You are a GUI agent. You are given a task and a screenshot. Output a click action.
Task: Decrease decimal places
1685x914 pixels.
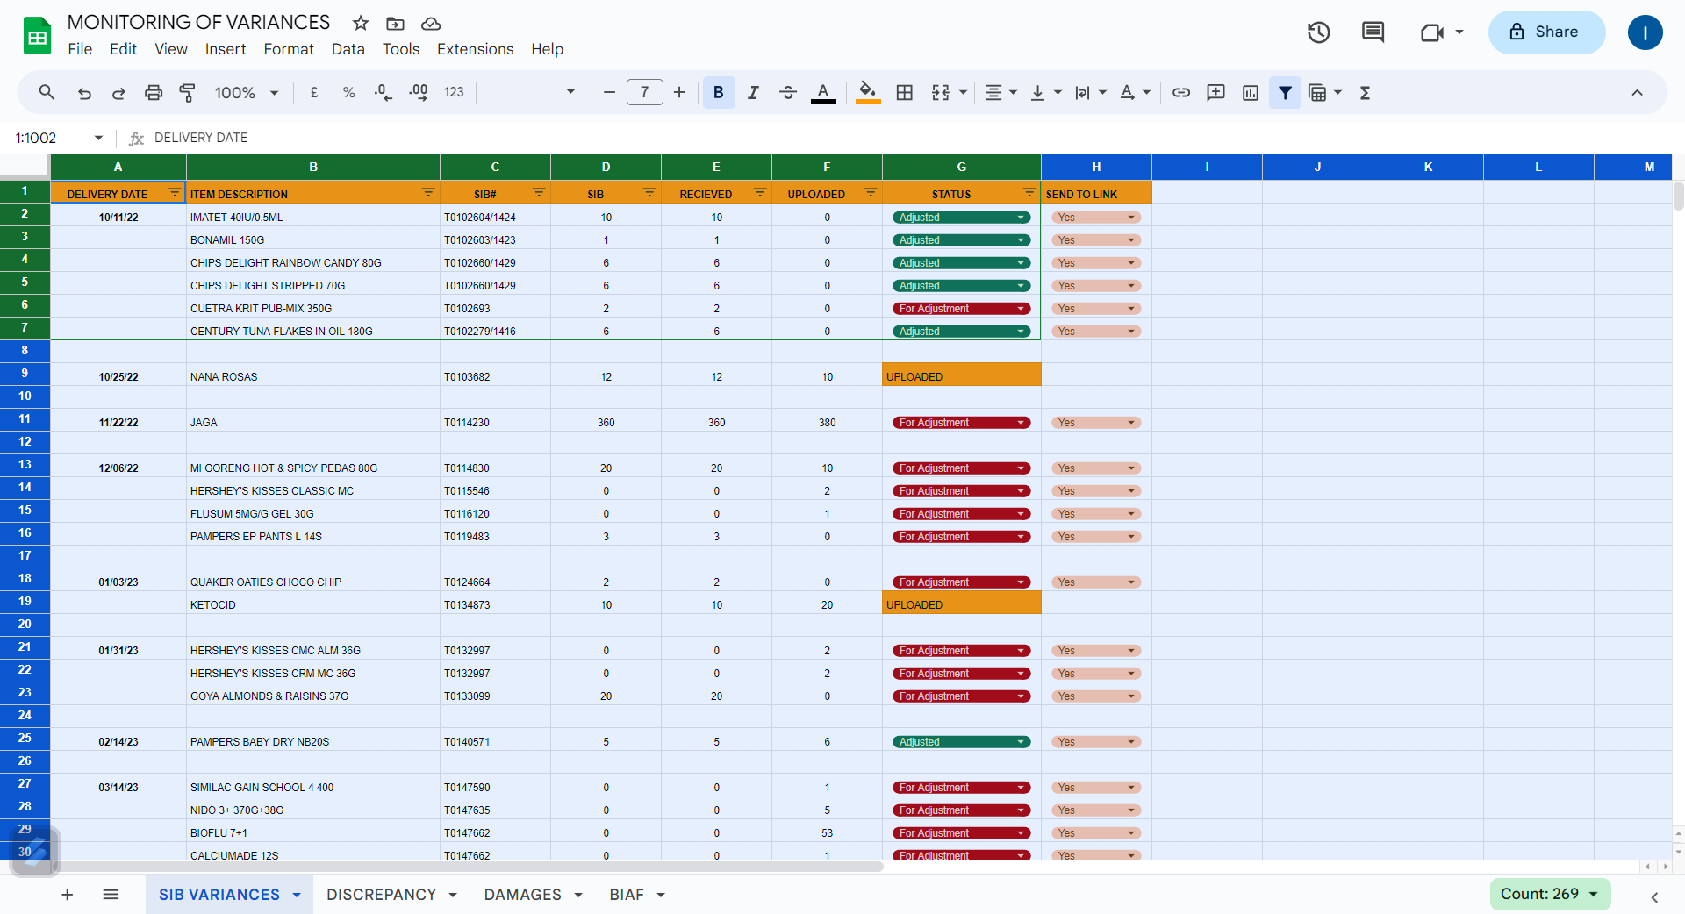(x=384, y=92)
